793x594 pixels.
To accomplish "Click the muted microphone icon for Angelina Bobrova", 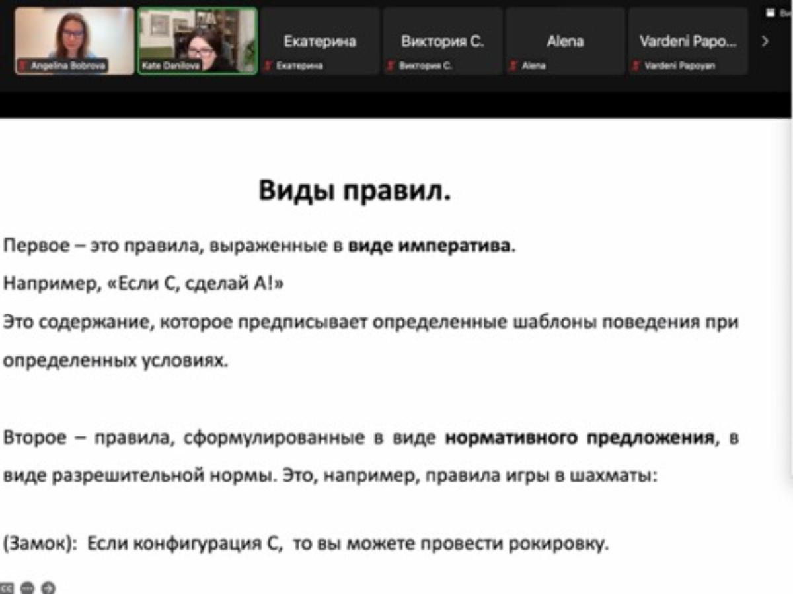I will (x=22, y=66).
